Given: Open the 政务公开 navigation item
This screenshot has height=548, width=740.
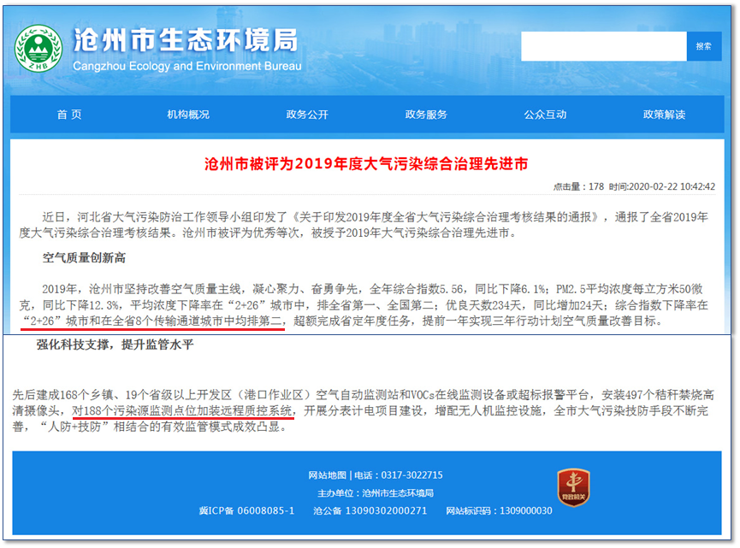Looking at the screenshot, I should 307,115.
